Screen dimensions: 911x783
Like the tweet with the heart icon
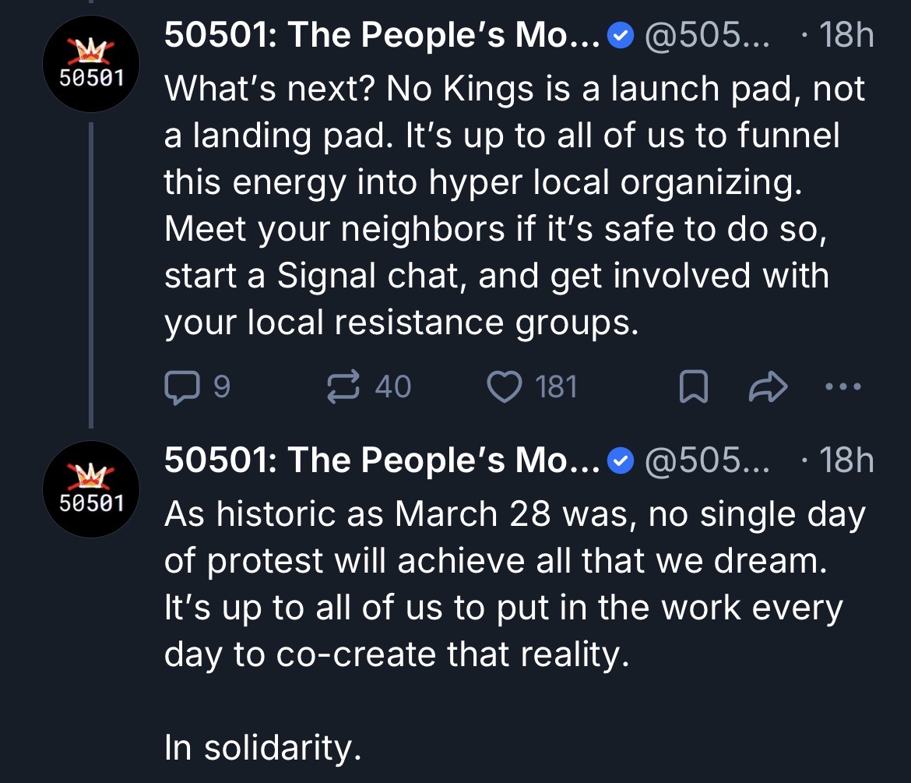click(x=504, y=386)
